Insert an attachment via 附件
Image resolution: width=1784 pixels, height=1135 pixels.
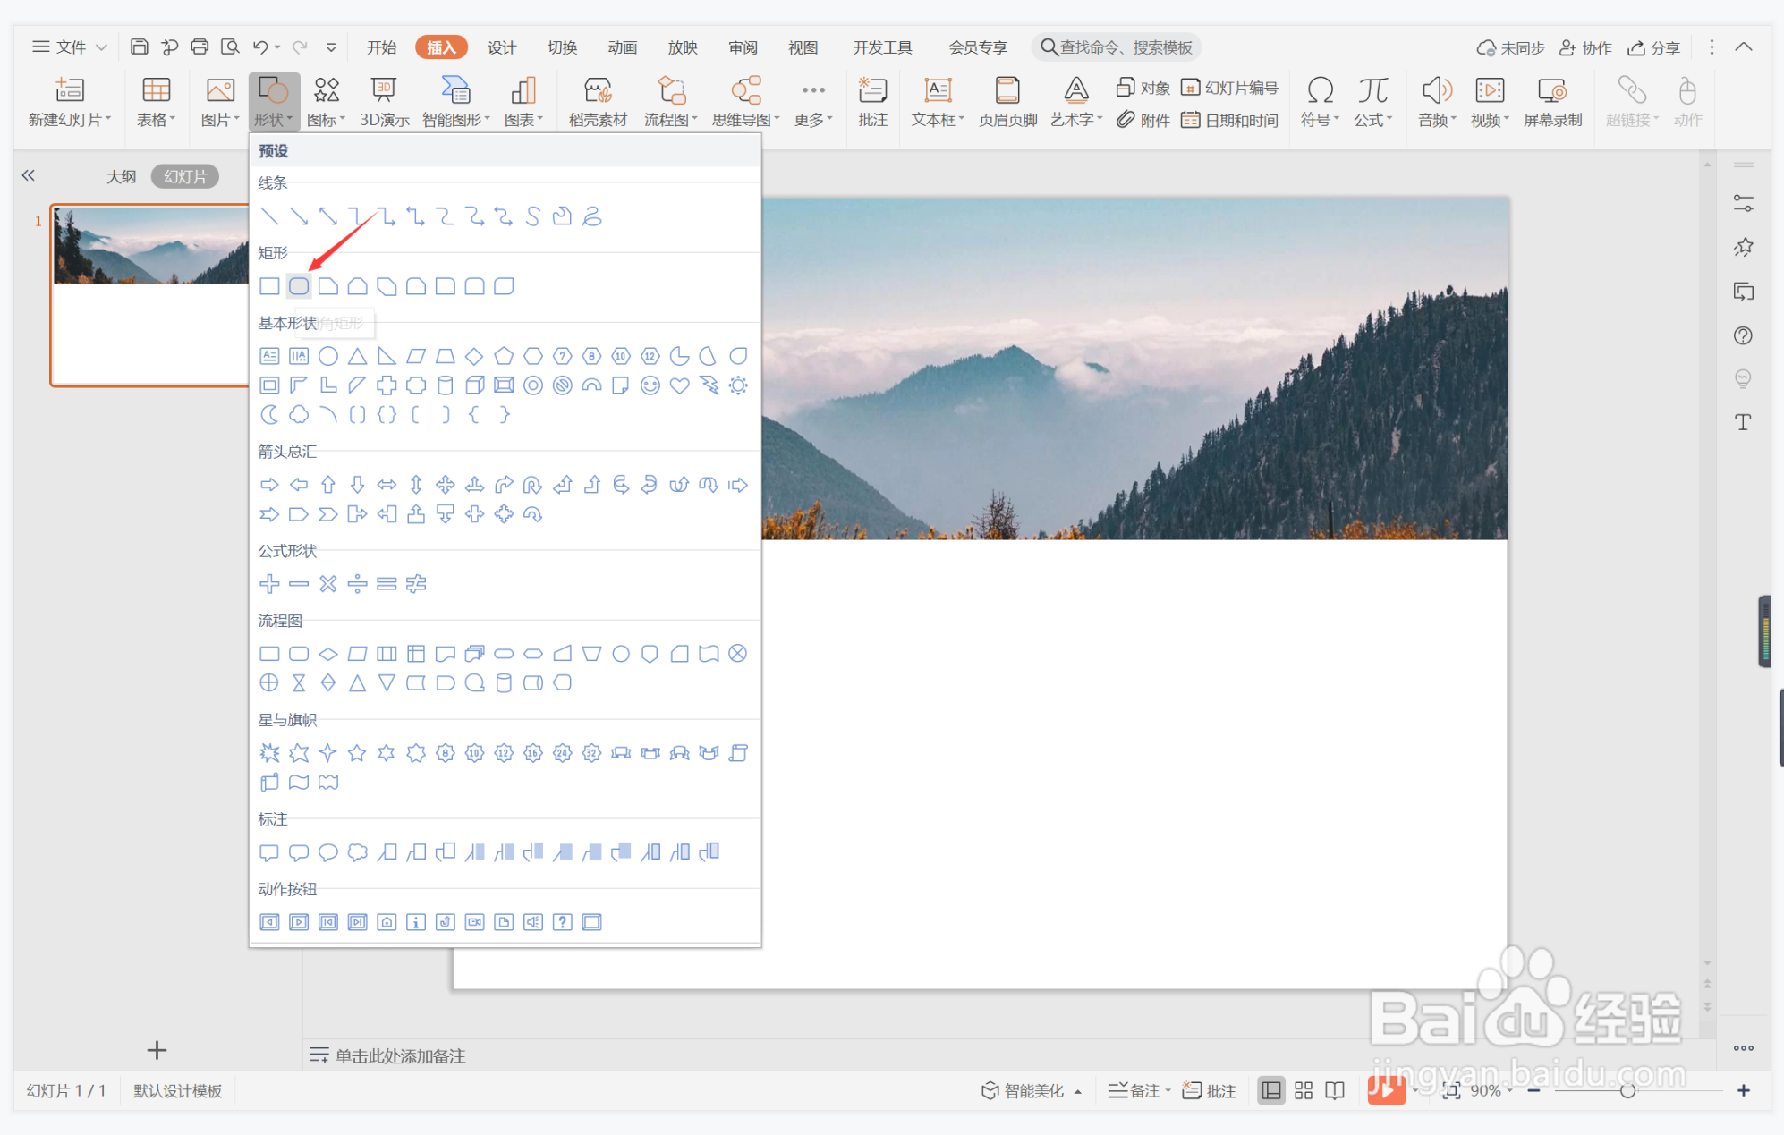tap(1143, 120)
